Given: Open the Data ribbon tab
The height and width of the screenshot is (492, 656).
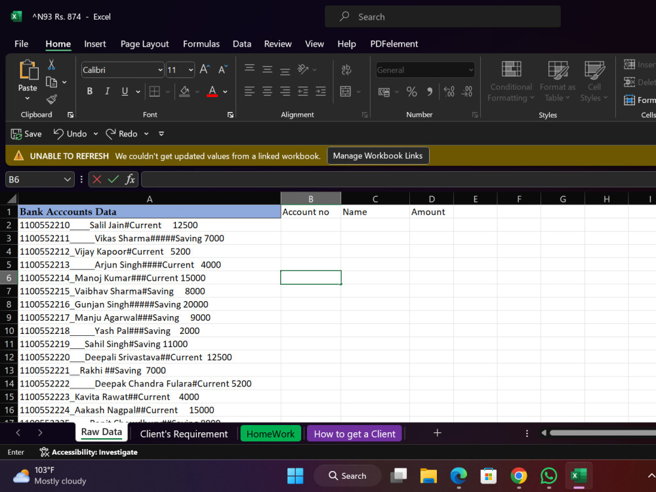Looking at the screenshot, I should [242, 44].
